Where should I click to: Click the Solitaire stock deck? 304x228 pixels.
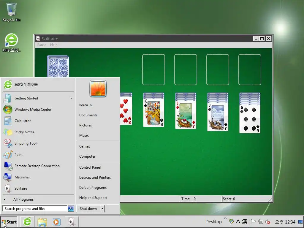click(x=58, y=66)
